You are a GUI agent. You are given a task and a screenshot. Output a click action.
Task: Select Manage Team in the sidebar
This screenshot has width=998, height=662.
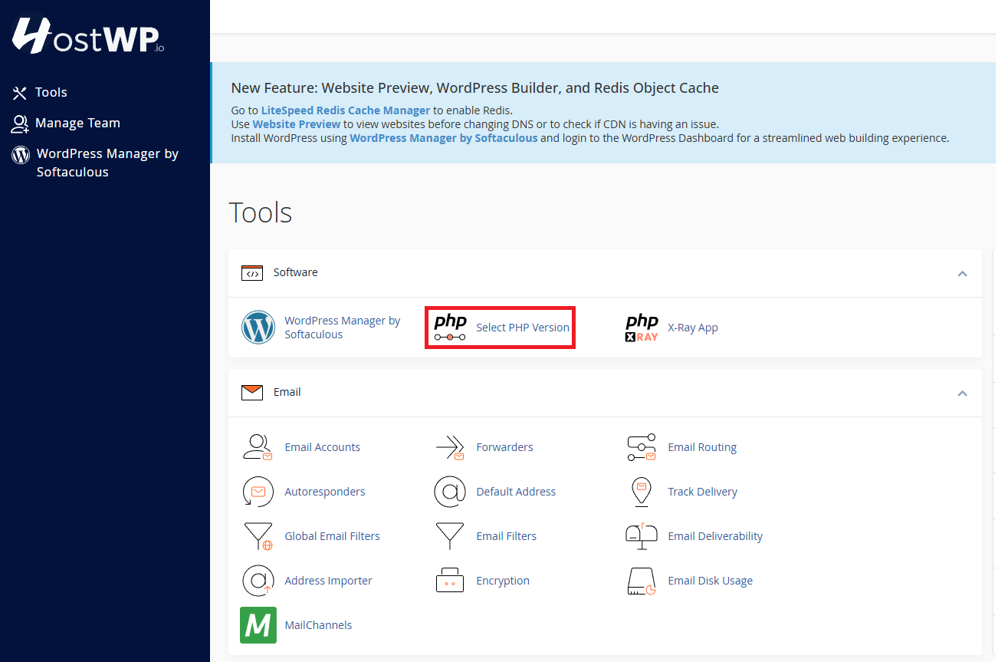[x=77, y=123]
